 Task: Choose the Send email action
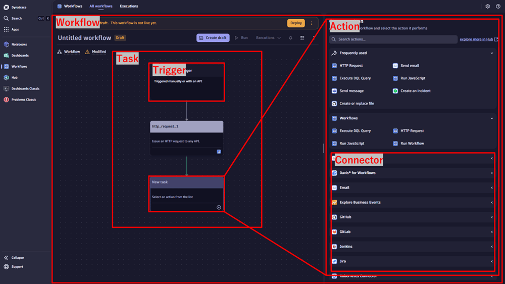click(409, 66)
